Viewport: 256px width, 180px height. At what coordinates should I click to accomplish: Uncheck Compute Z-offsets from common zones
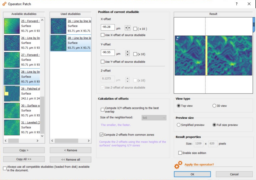point(101,135)
